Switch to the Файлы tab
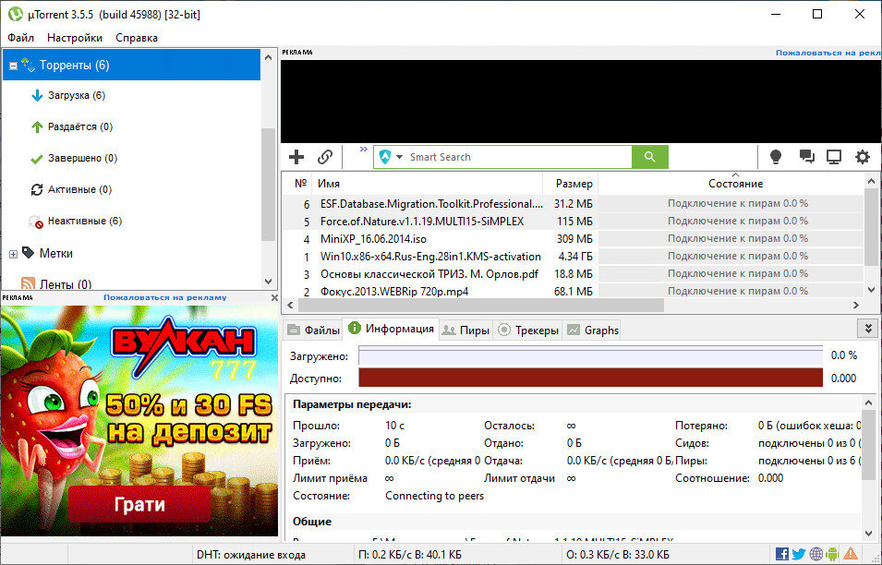This screenshot has width=882, height=565. [x=313, y=330]
